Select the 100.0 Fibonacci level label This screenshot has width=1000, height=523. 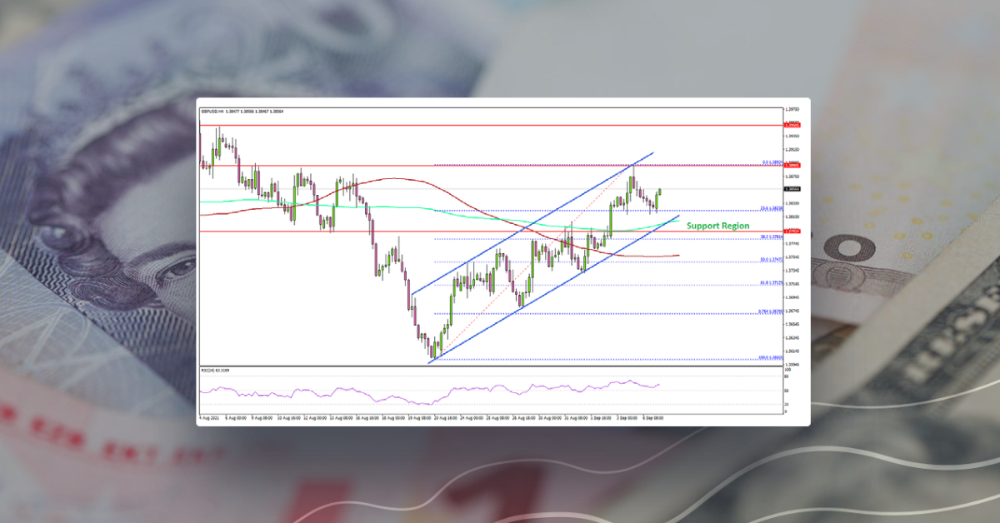click(x=772, y=357)
